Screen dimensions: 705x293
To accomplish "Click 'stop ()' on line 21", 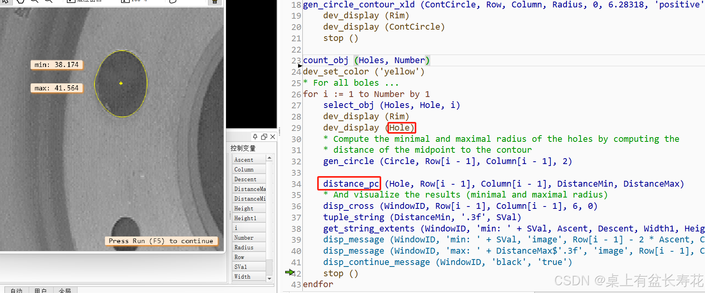I will coord(341,38).
